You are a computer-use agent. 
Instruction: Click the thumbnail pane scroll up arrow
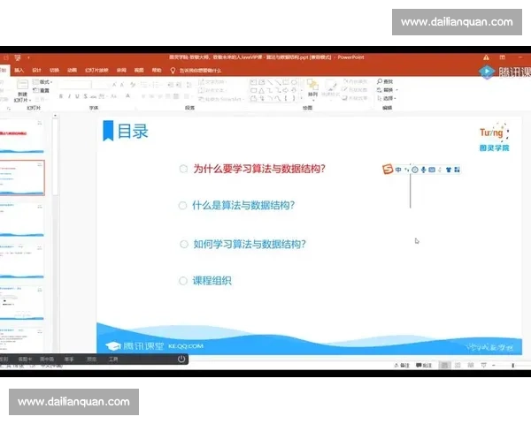coord(55,116)
